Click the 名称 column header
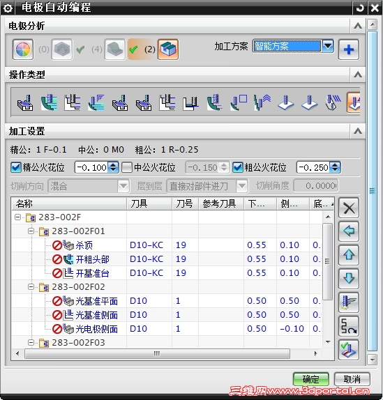 [x=69, y=203]
